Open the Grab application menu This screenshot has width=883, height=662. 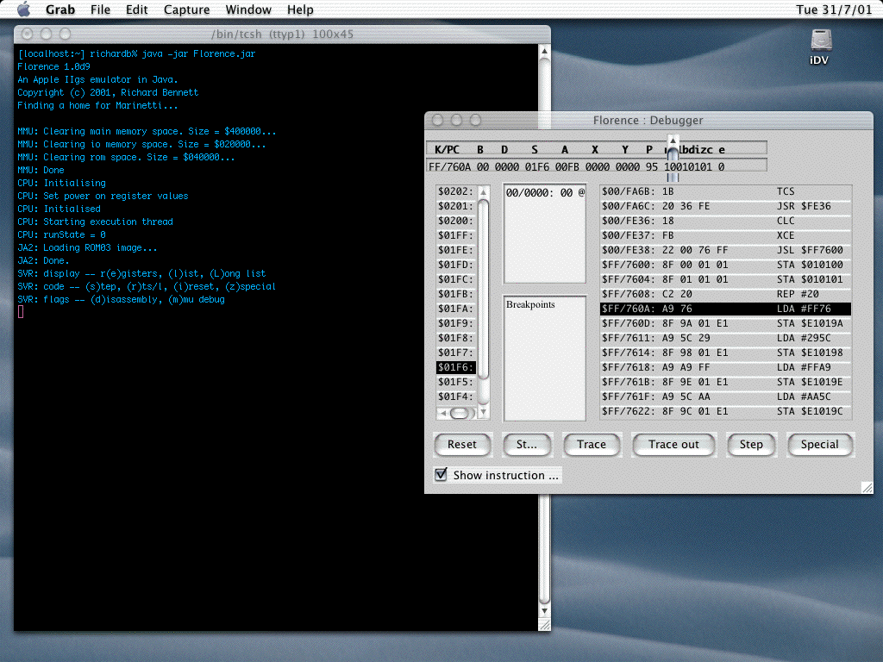click(59, 9)
